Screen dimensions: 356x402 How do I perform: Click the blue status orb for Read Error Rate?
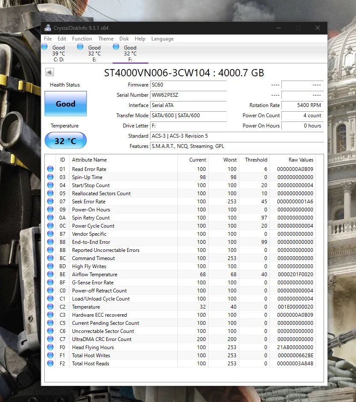tap(50, 169)
